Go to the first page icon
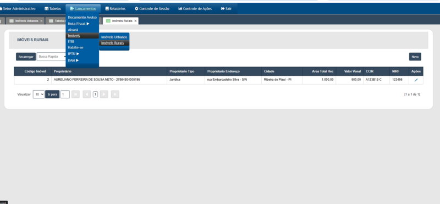This screenshot has width=440, height=204. pos(75,95)
